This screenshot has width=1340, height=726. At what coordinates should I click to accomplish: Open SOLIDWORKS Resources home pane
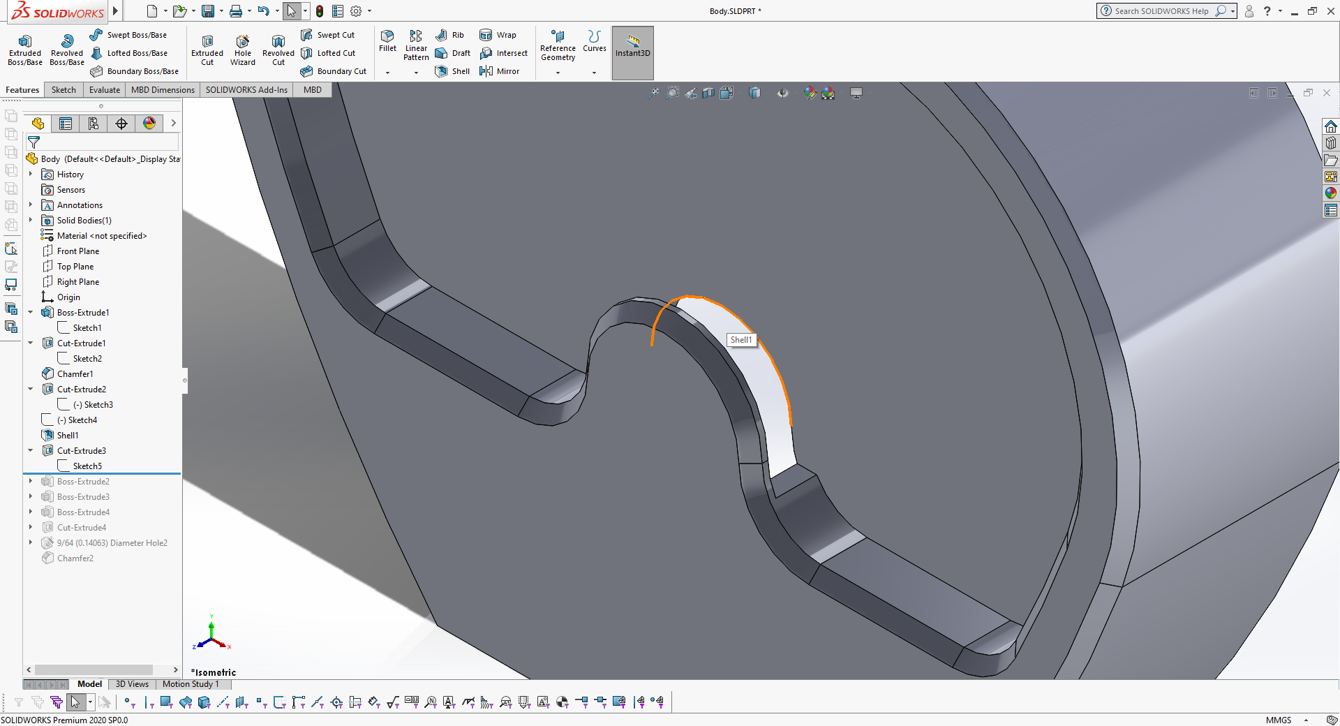coord(1331,126)
